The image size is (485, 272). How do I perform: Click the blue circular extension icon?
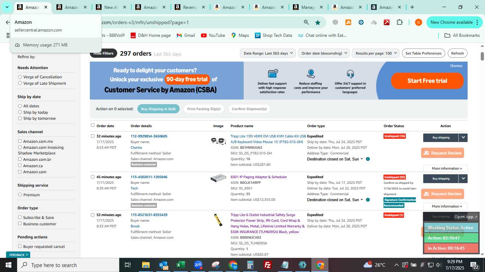click(361, 22)
